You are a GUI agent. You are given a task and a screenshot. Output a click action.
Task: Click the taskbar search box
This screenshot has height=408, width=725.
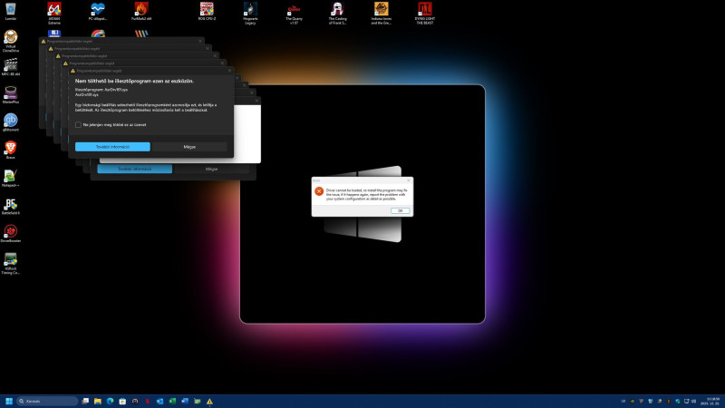47,401
